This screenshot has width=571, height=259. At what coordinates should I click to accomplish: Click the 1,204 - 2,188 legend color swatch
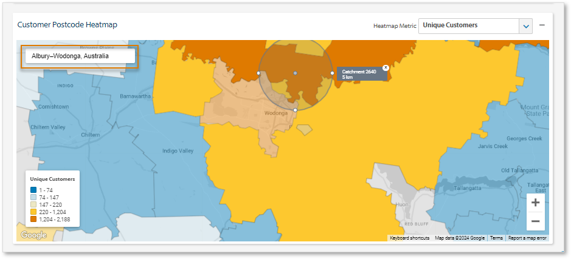coord(33,218)
